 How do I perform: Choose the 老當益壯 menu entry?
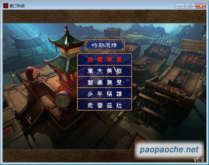click(x=104, y=105)
